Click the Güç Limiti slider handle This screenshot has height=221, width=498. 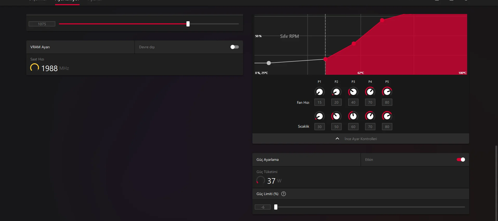[x=276, y=207]
